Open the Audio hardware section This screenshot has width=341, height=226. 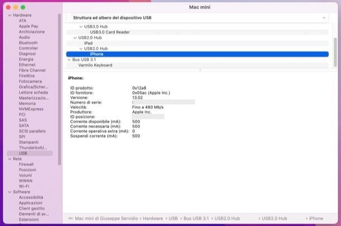coord(25,37)
